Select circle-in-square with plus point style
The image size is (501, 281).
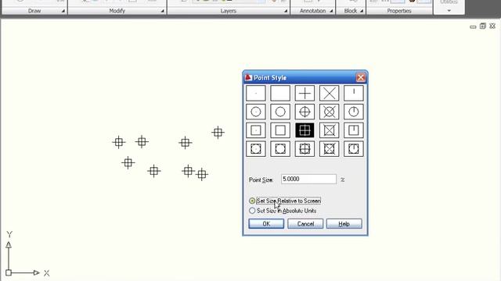(305, 149)
